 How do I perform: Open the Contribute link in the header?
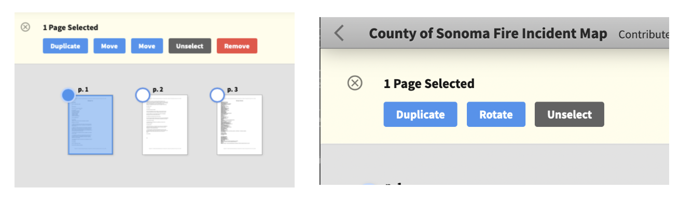coord(643,35)
